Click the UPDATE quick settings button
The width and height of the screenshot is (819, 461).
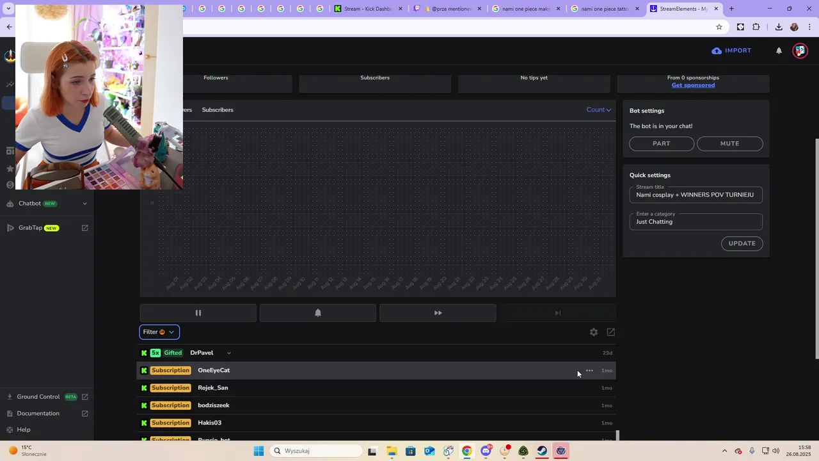[x=742, y=243]
